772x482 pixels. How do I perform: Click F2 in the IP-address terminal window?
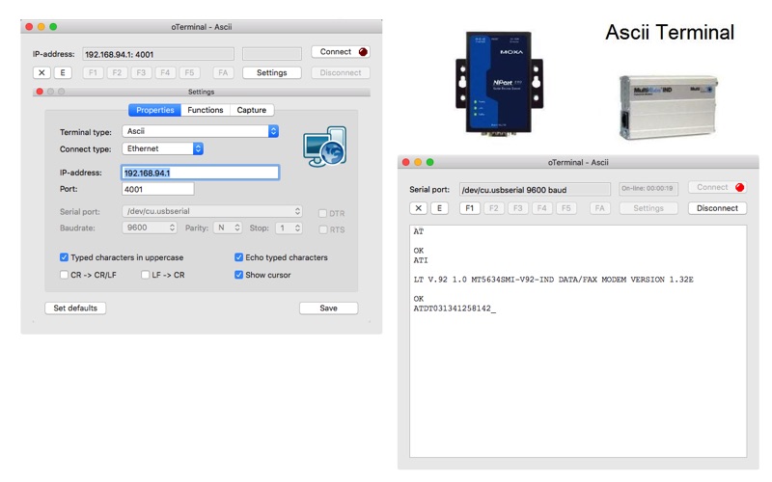(x=117, y=73)
